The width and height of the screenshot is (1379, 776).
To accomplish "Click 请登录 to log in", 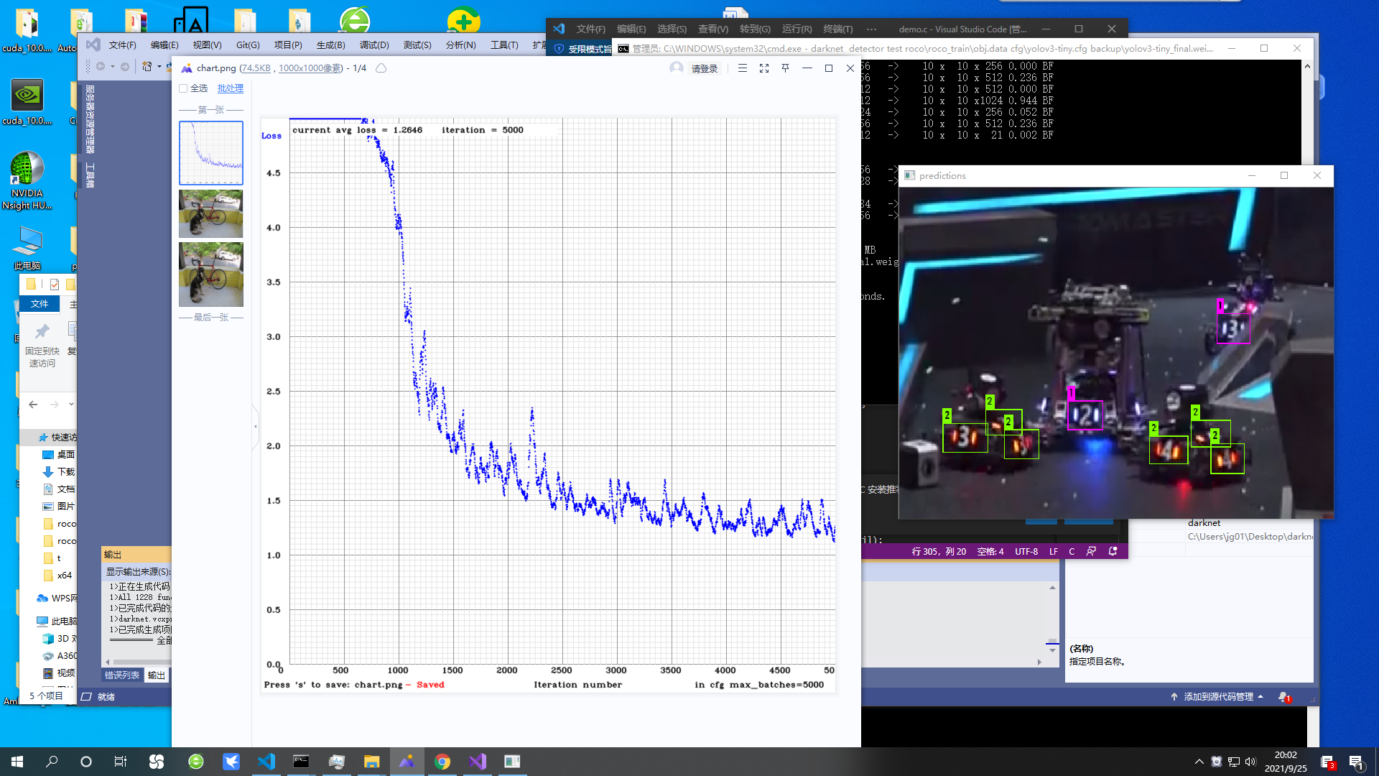I will point(705,69).
